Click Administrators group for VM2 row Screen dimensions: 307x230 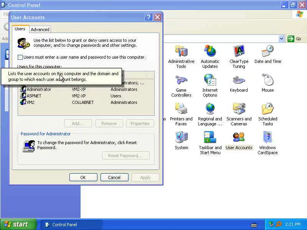pyautogui.click(x=124, y=102)
